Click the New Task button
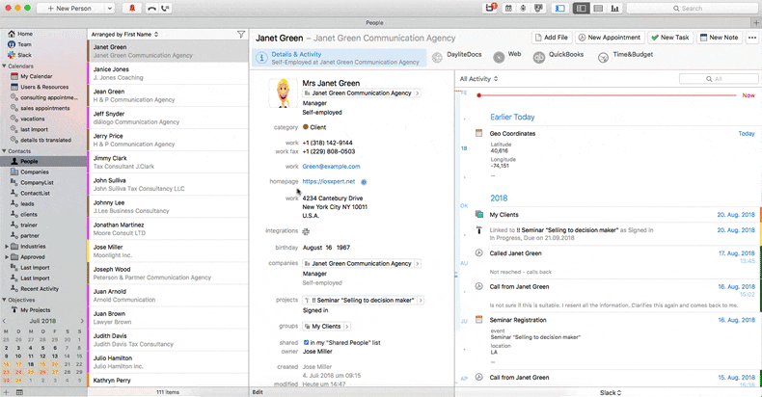Image resolution: width=762 pixels, height=397 pixels. click(x=670, y=38)
